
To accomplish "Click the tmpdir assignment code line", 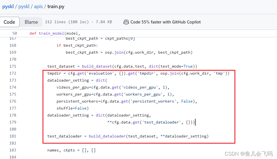I will pos(138,73).
